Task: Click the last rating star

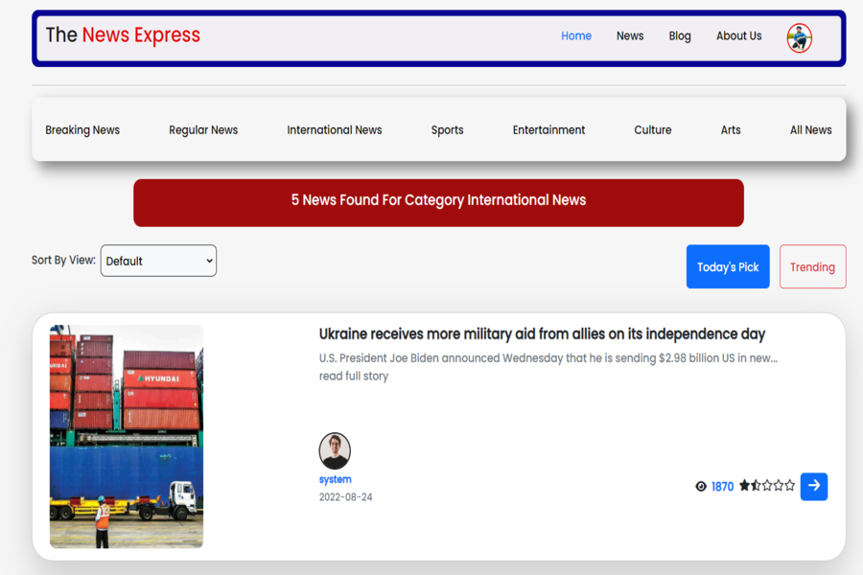Action: pos(790,486)
